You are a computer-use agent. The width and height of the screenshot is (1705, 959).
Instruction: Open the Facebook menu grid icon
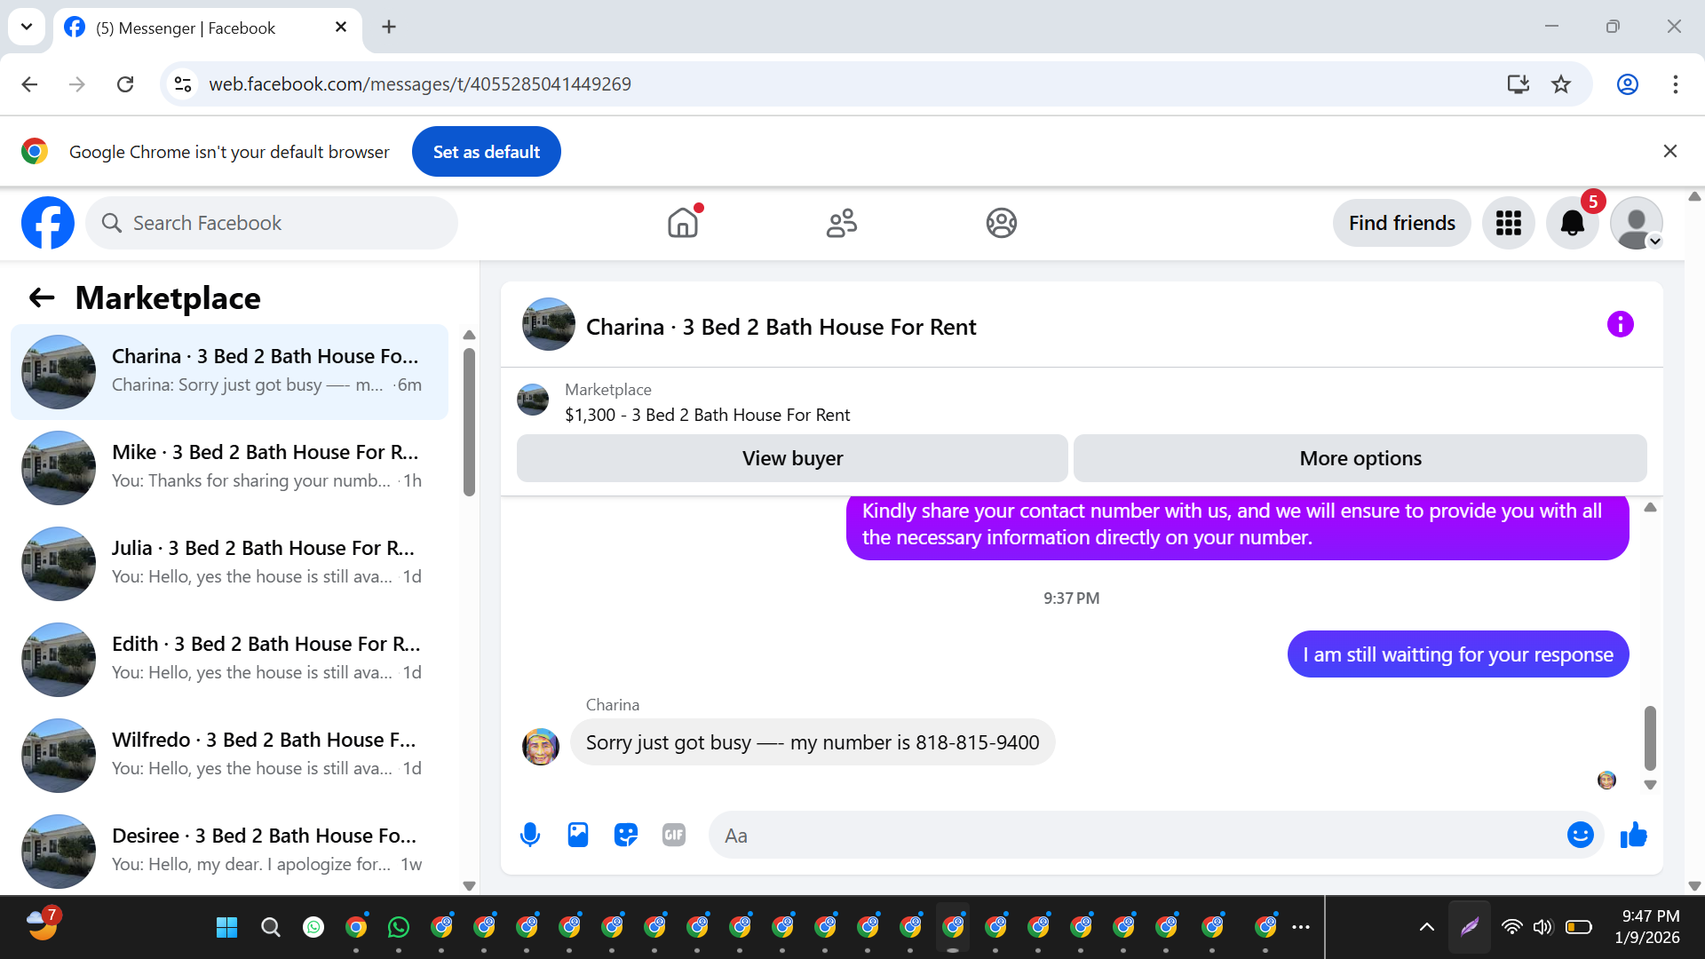(x=1508, y=223)
